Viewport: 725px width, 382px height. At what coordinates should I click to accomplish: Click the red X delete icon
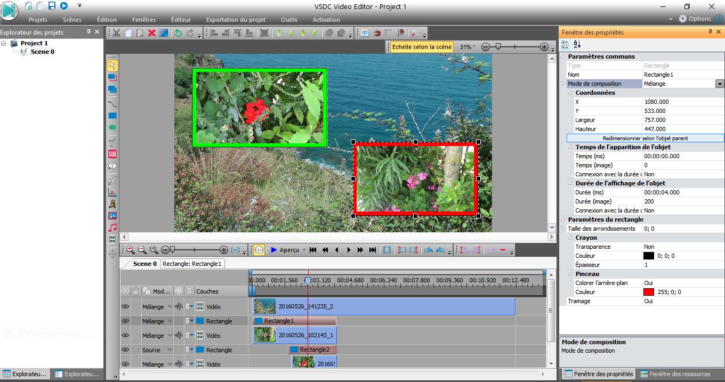(x=151, y=33)
